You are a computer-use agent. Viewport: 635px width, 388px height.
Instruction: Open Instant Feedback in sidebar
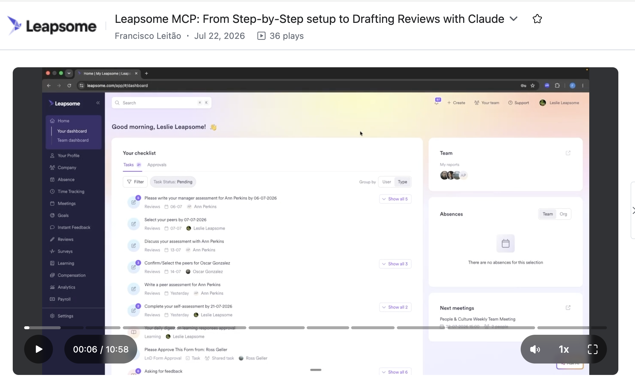74,227
